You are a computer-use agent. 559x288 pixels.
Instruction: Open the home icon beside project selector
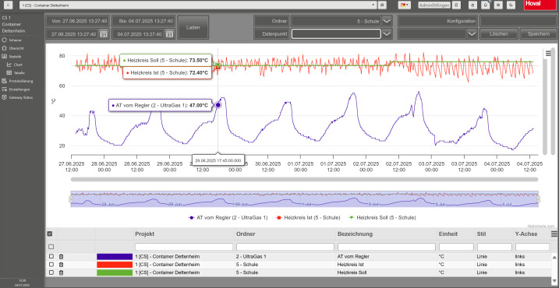[x=382, y=5]
